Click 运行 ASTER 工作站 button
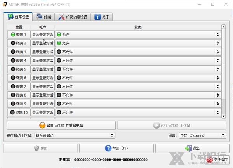233x168 pixels. click(172, 125)
